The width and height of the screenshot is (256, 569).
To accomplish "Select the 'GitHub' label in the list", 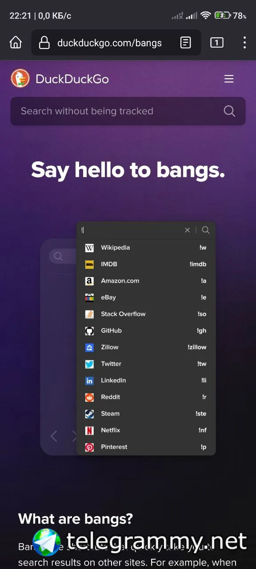I will click(x=111, y=331).
